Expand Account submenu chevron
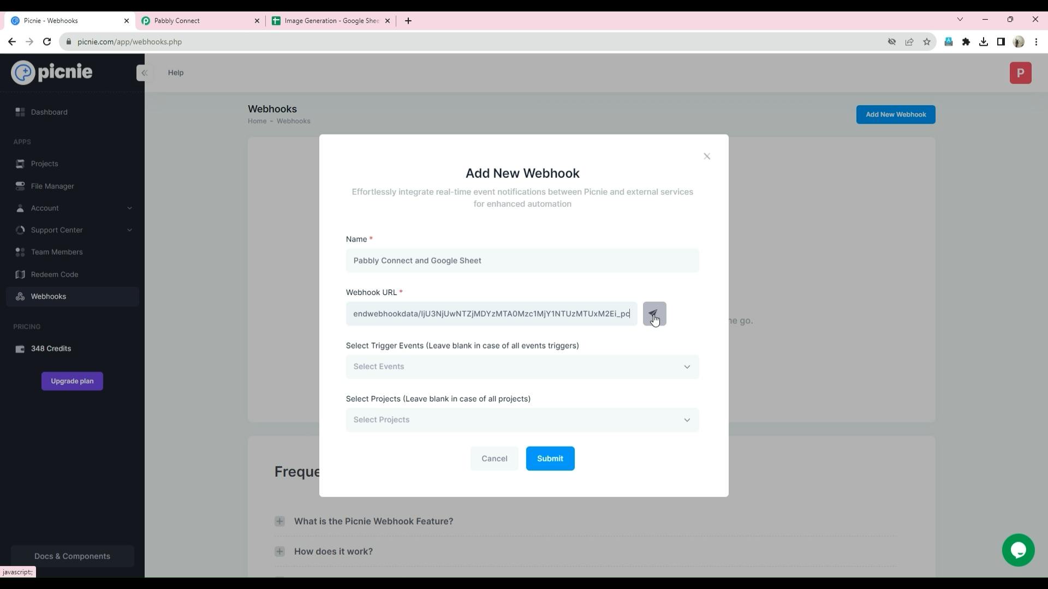 click(x=129, y=208)
